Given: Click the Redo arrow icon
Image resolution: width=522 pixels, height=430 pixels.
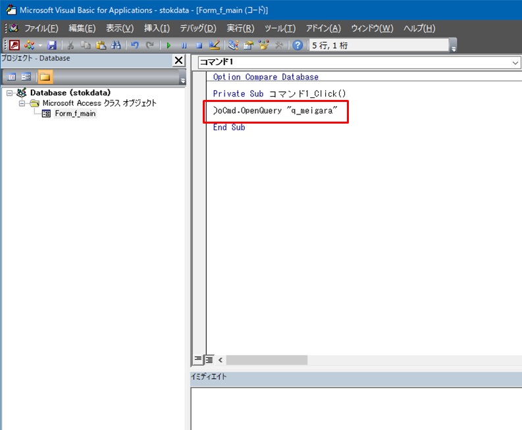Looking at the screenshot, I should point(150,45).
